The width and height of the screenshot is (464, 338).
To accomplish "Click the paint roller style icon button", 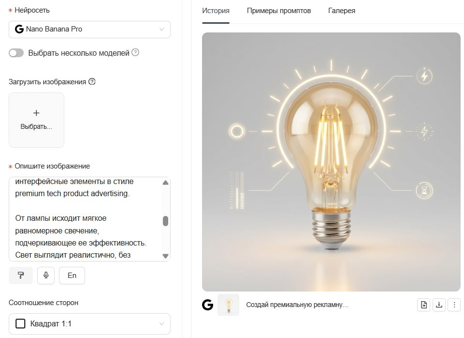I will (21, 276).
